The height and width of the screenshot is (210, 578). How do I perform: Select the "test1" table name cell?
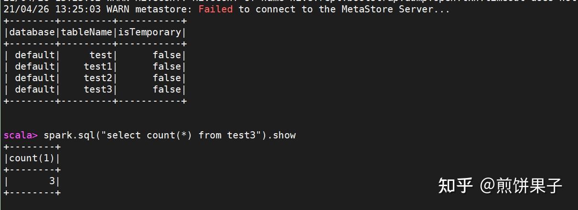98,66
